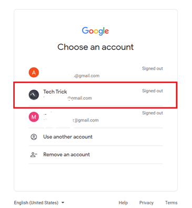The image size is (192, 208).
Task: Select the third account's gmail.com address
Action: (x=86, y=120)
